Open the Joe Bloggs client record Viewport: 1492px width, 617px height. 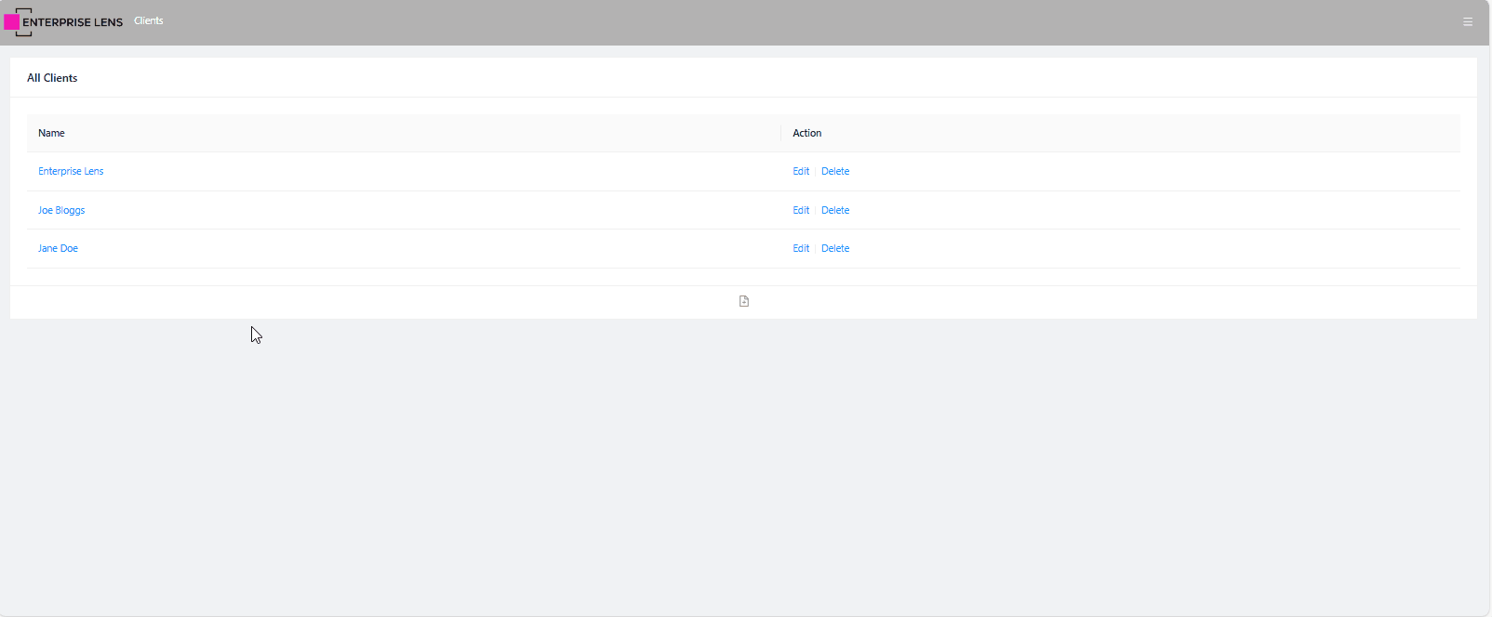click(x=61, y=211)
